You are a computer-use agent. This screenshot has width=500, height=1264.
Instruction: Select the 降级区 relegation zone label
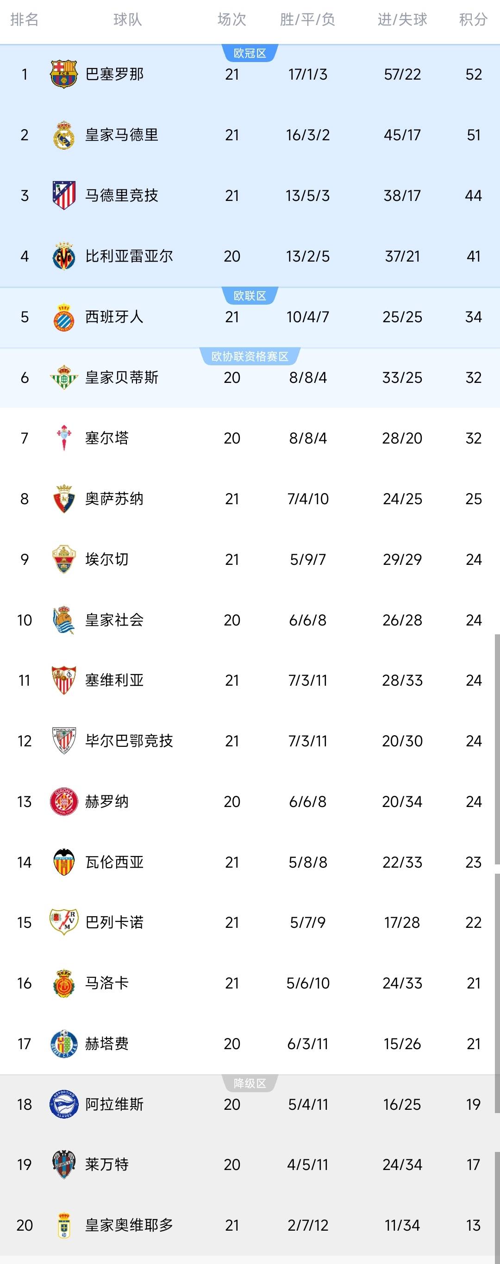click(x=250, y=1083)
